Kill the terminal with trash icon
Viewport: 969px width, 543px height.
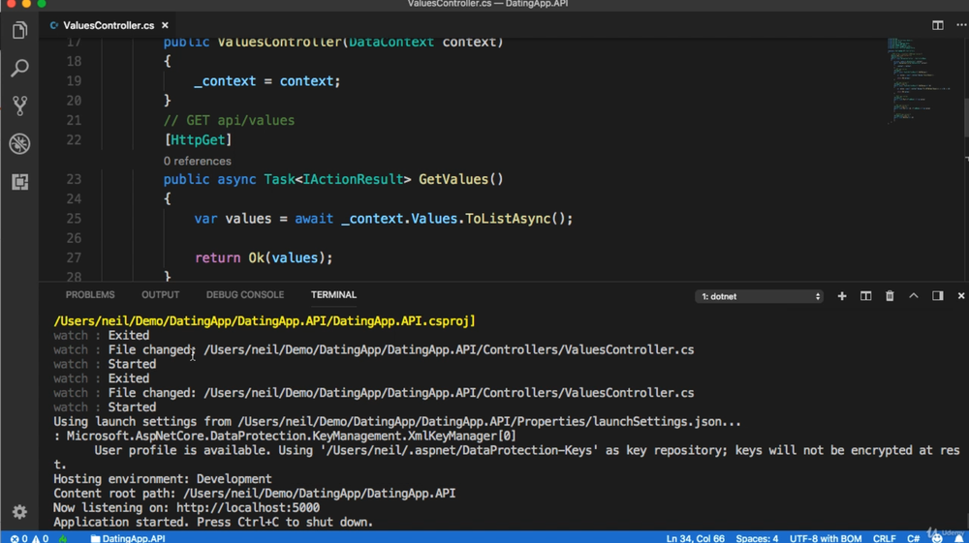pyautogui.click(x=890, y=296)
